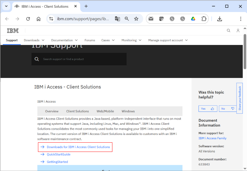Expand the Monitoring menu

pyautogui.click(x=132, y=40)
